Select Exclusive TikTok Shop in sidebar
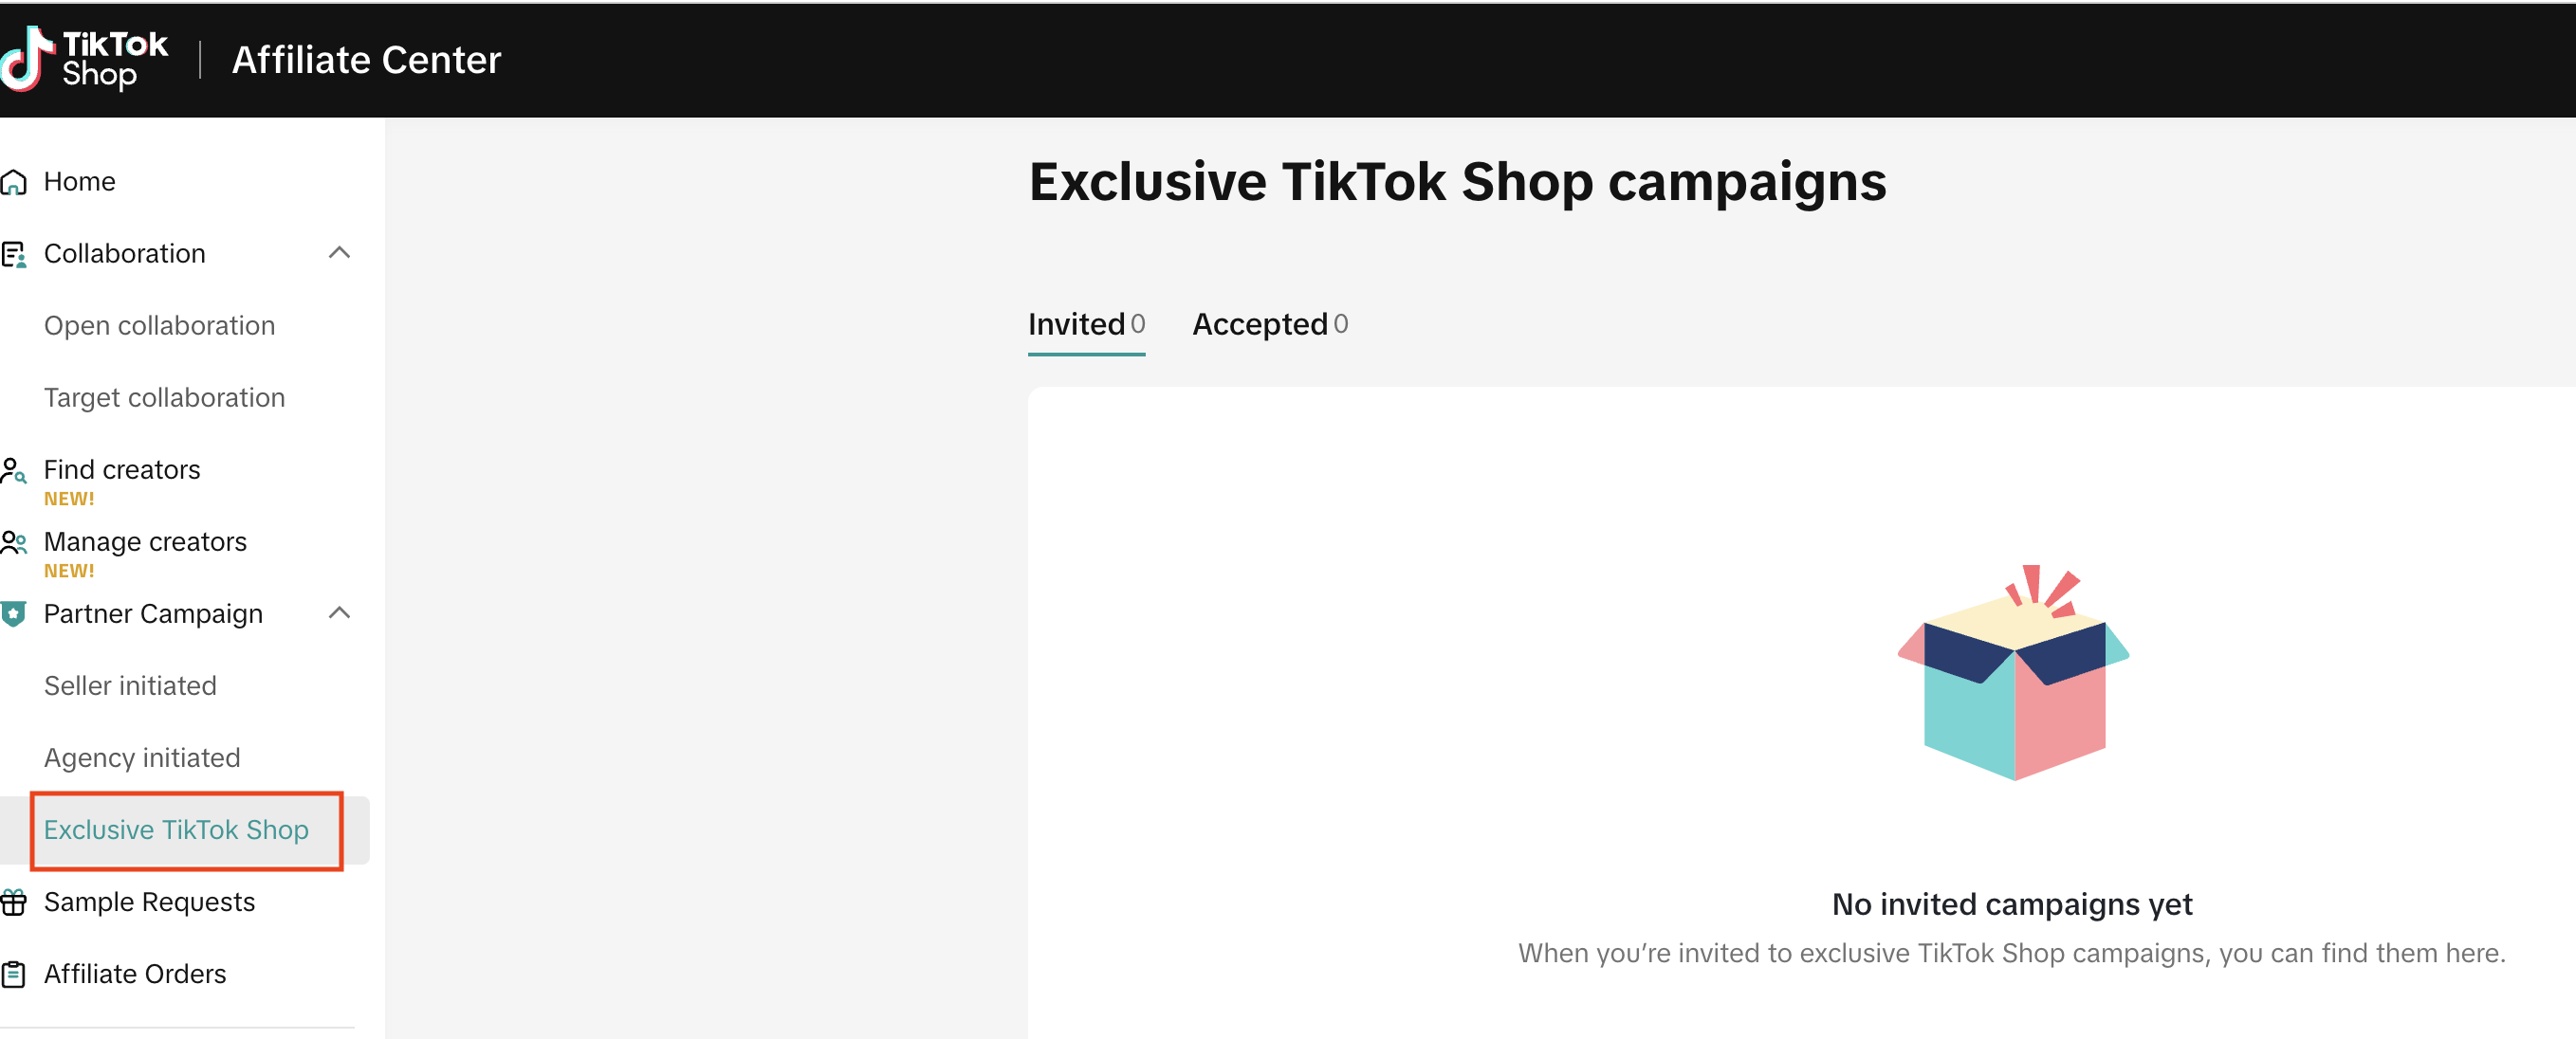2576x1039 pixels. 176,830
